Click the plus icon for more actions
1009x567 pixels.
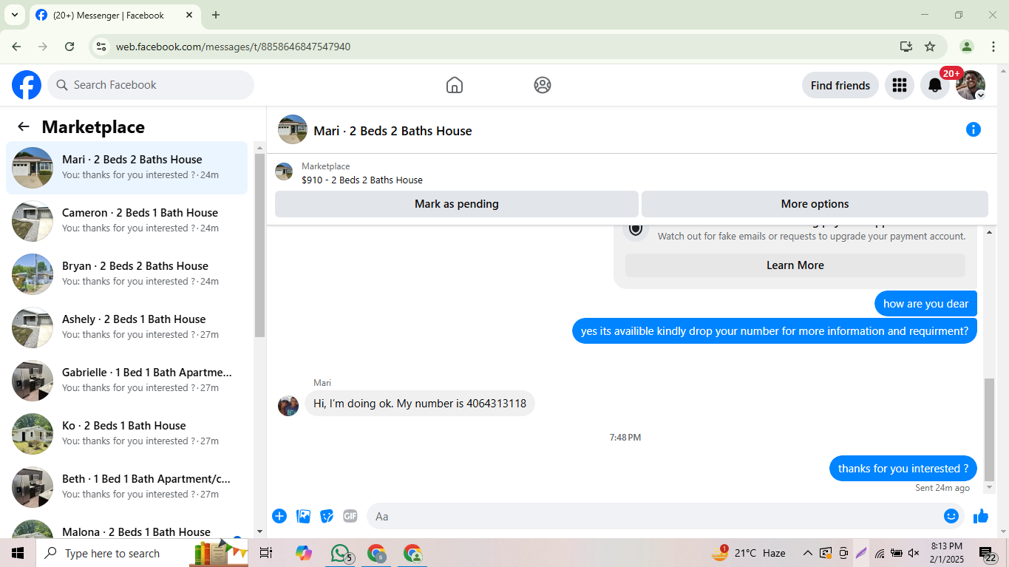279,516
